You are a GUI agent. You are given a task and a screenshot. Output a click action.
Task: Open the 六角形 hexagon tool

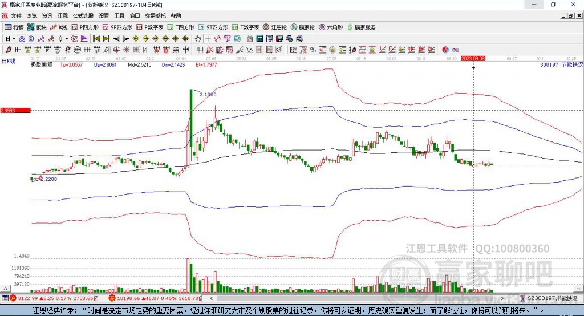331,27
